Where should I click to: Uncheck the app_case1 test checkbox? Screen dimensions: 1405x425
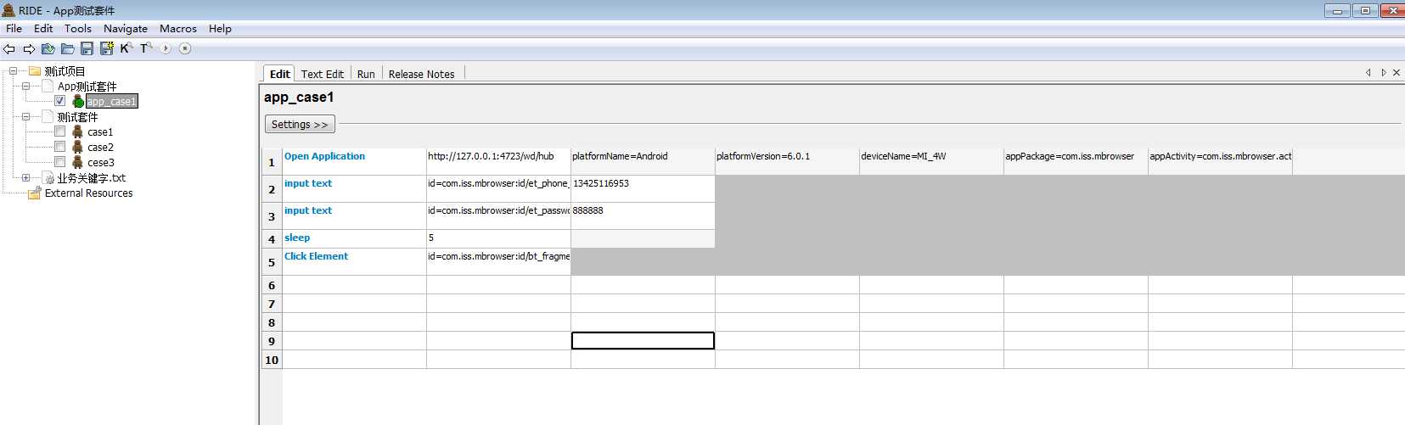coord(60,101)
